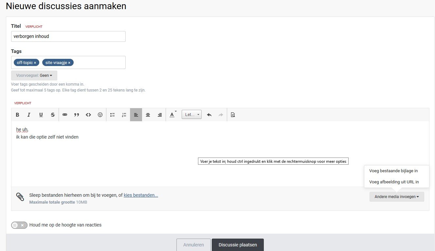
Task: Insert a code block
Action: click(88, 115)
